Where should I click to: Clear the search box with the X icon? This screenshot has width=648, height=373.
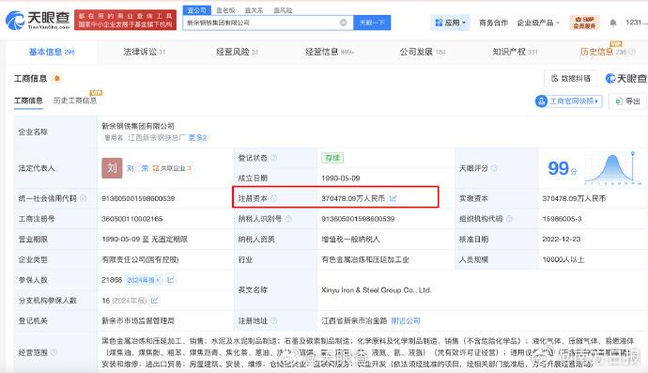pyautogui.click(x=344, y=23)
